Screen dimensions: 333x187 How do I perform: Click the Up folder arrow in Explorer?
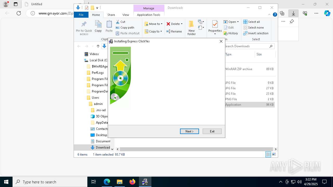[x=98, y=46]
